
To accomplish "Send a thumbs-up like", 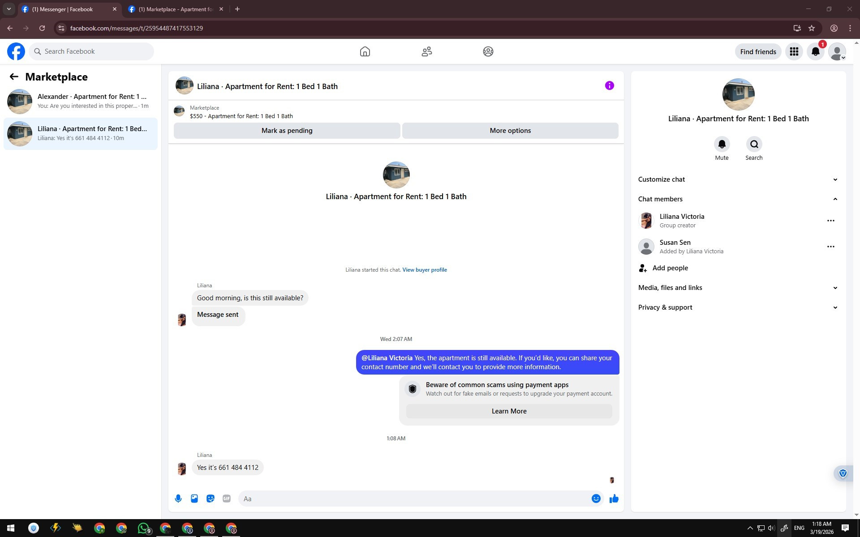I will [x=614, y=499].
